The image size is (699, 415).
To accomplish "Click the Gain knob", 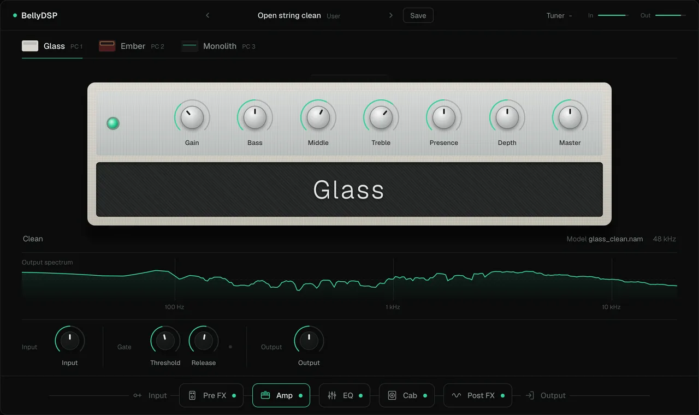I will [x=192, y=117].
